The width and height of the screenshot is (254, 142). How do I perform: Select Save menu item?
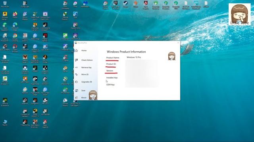[83, 90]
